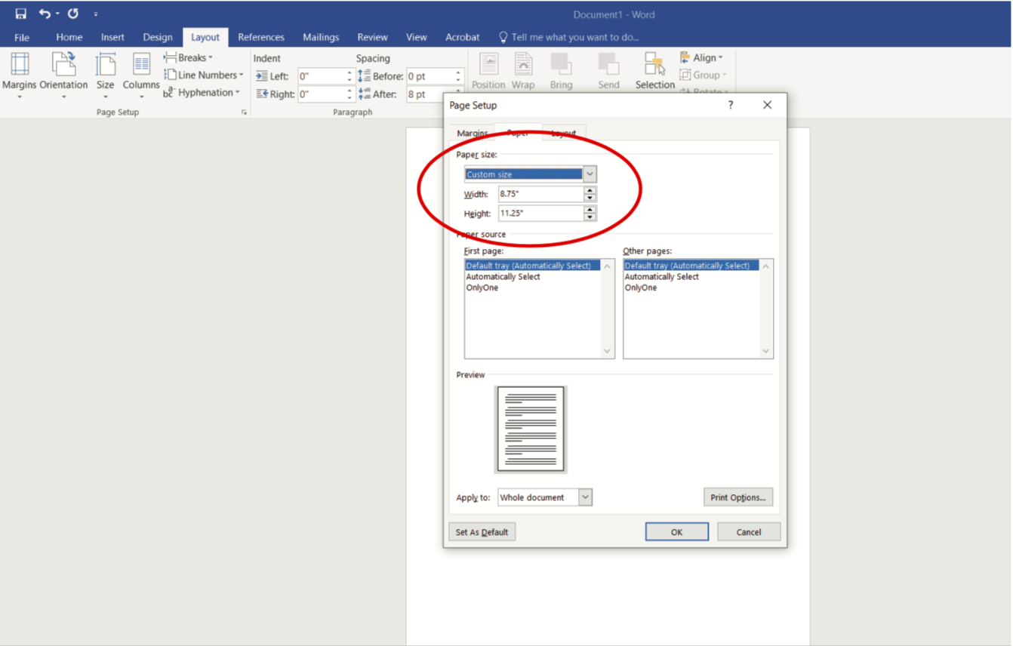Click the OK button
Screen dimensions: 1013x646
(676, 532)
